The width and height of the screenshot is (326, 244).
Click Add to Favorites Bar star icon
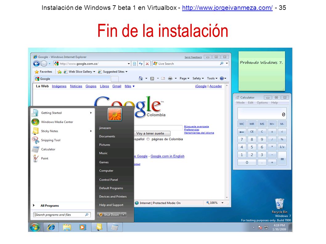(x=59, y=72)
